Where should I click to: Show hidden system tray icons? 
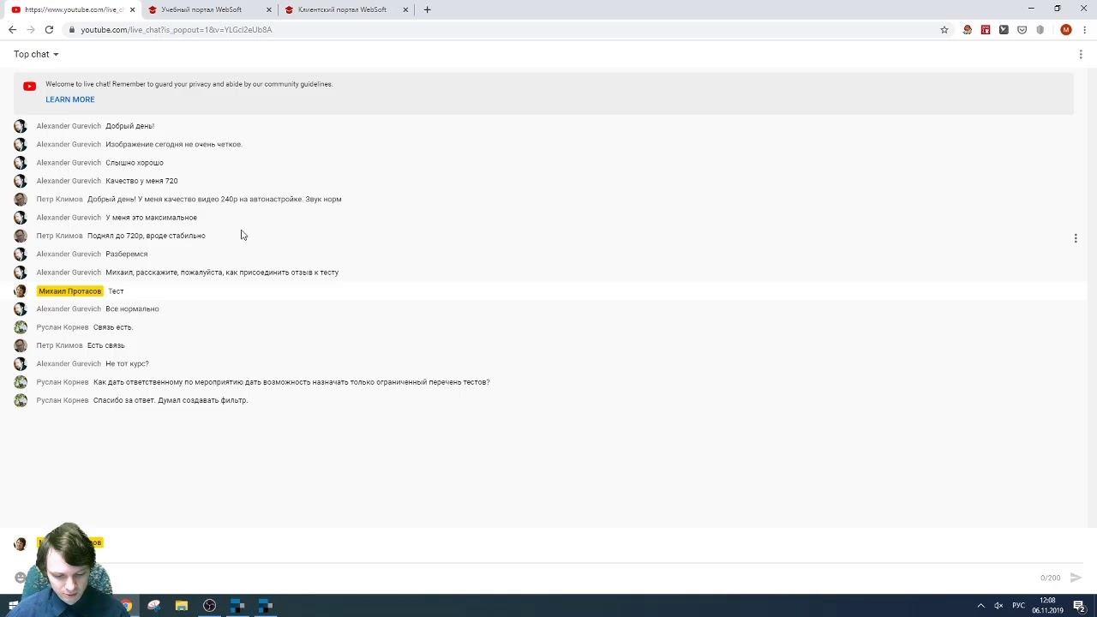(x=980, y=606)
